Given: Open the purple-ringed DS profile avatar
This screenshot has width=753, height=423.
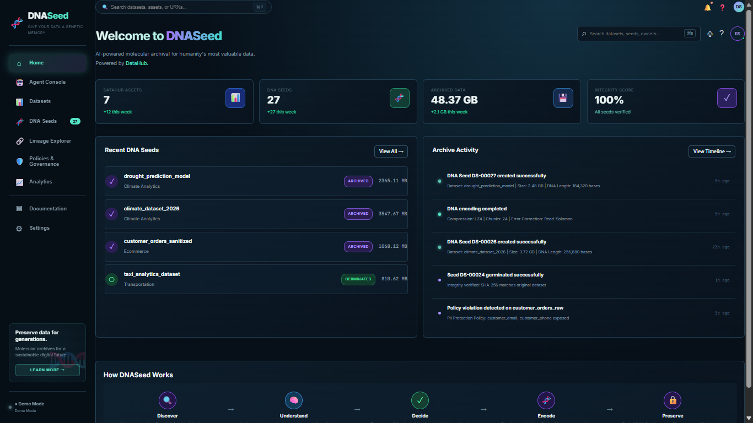Looking at the screenshot, I should (738, 34).
